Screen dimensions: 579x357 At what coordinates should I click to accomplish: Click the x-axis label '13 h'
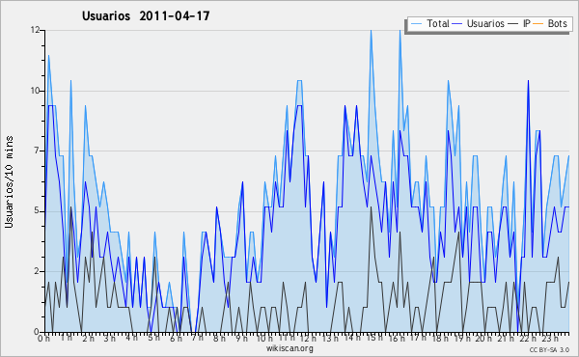330,338
